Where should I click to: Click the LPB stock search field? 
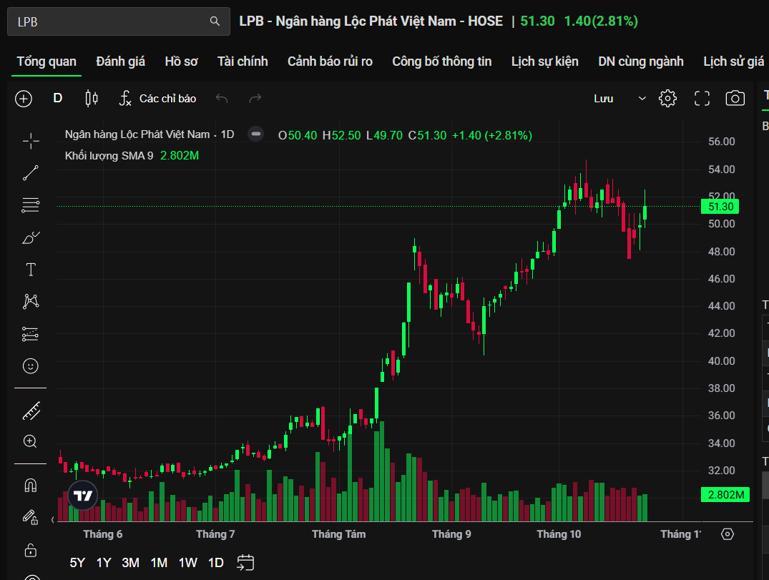click(x=111, y=21)
